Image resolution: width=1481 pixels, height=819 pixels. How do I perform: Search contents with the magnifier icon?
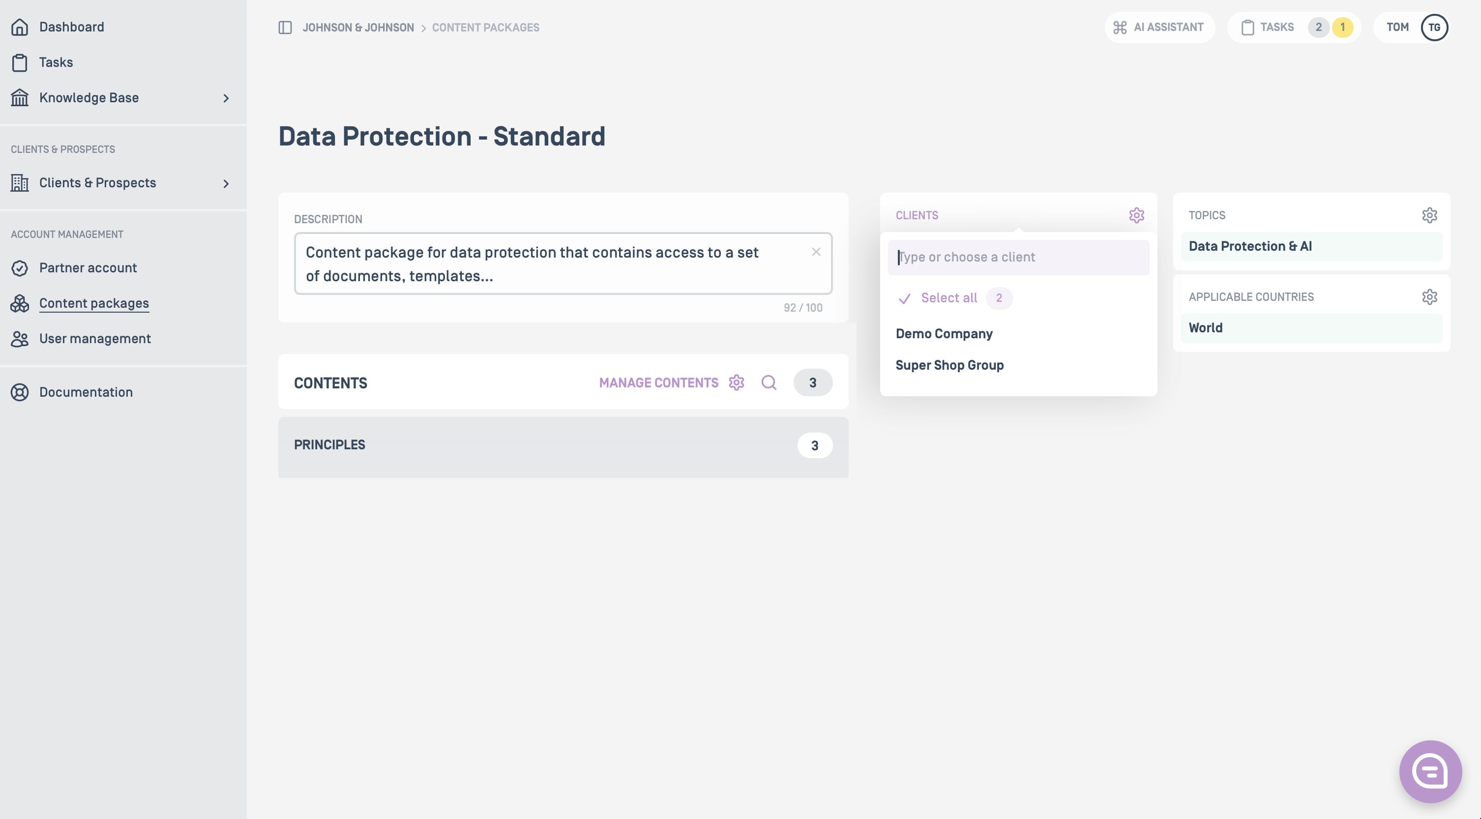[769, 383]
